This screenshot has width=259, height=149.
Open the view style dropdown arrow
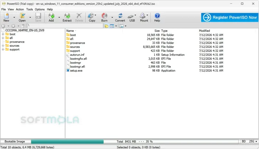point(116,26)
